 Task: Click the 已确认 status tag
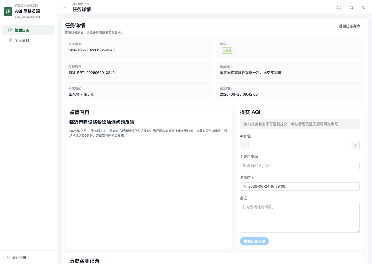[227, 51]
